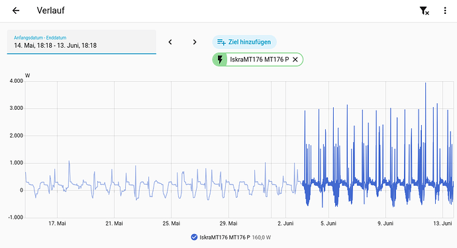Click the Ziel hinzufügen button
The height and width of the screenshot is (248, 457).
(244, 42)
